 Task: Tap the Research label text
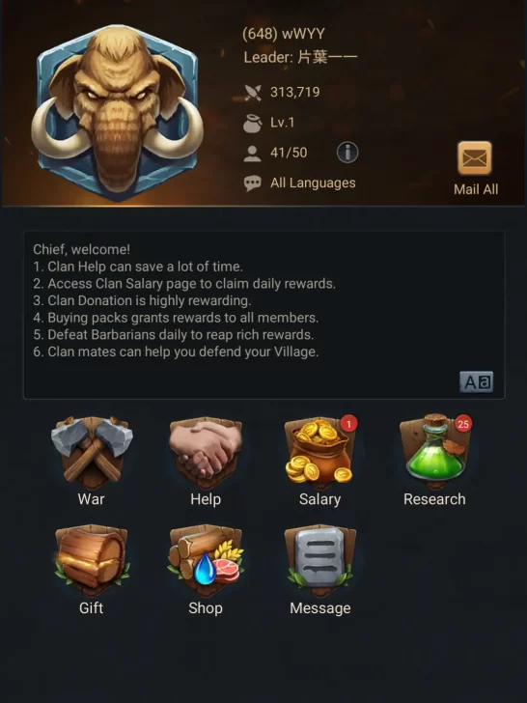click(434, 499)
